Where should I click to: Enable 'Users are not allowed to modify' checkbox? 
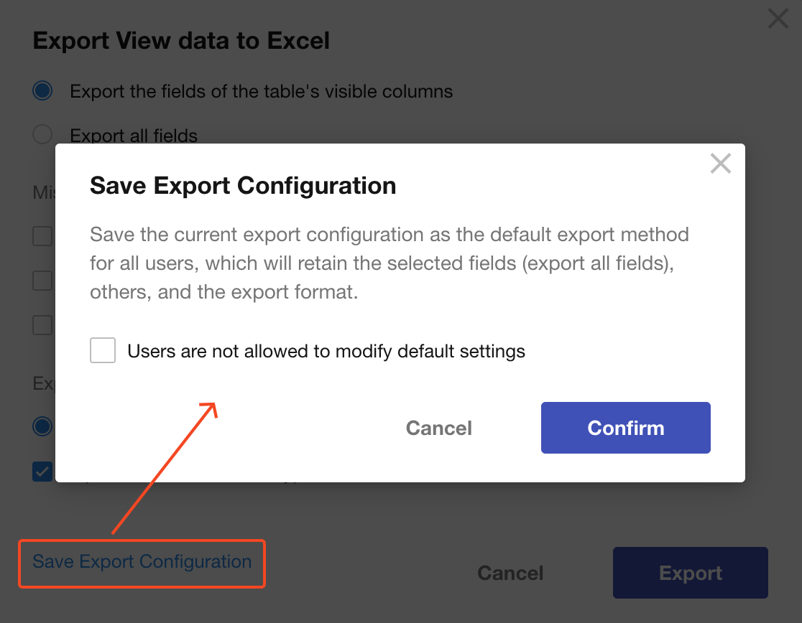point(103,351)
